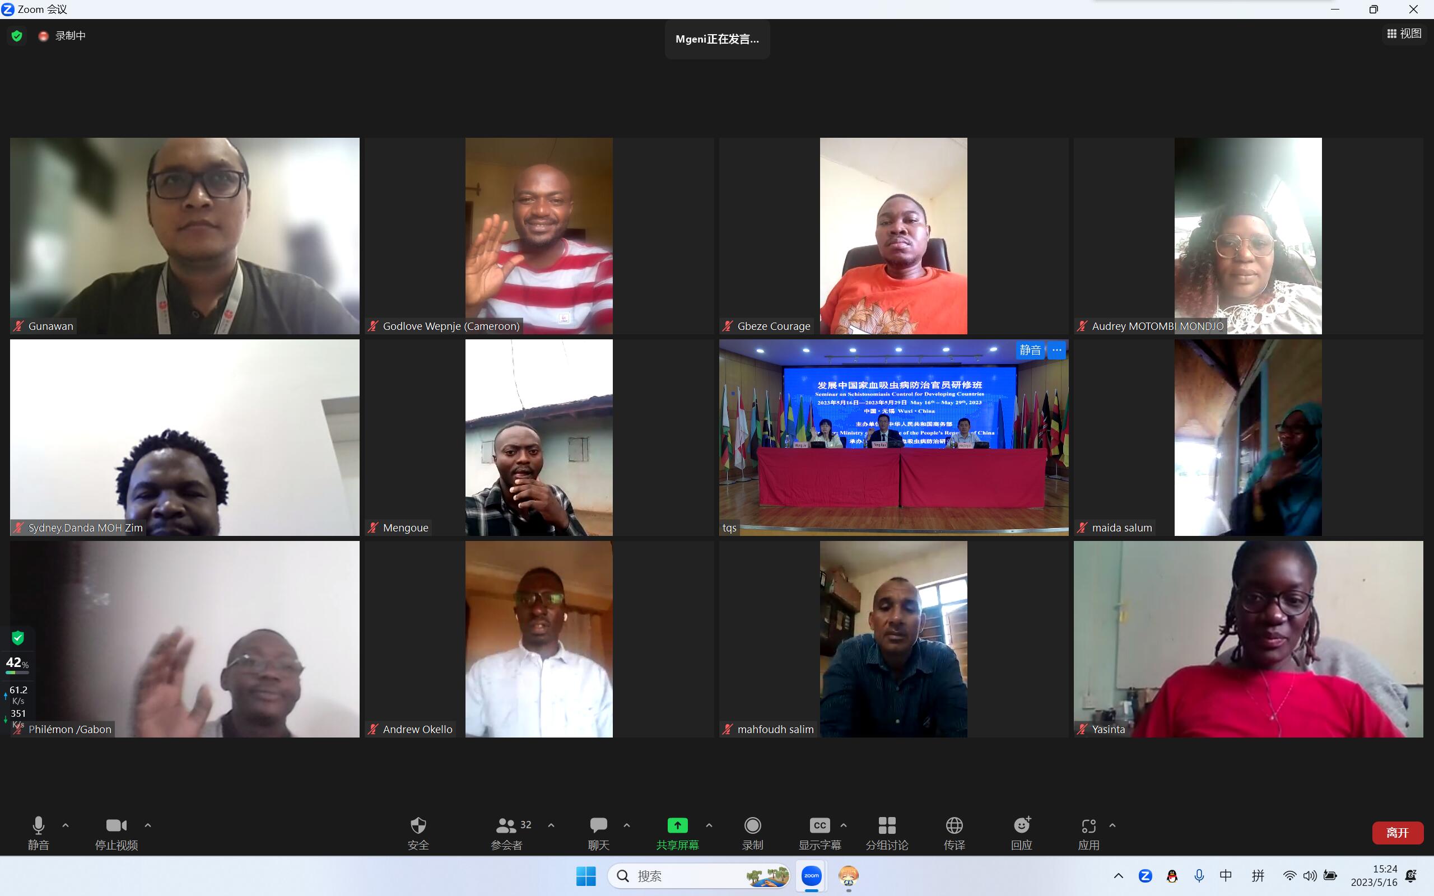Mute microphone using the mic button
1434x896 pixels.
click(x=39, y=825)
